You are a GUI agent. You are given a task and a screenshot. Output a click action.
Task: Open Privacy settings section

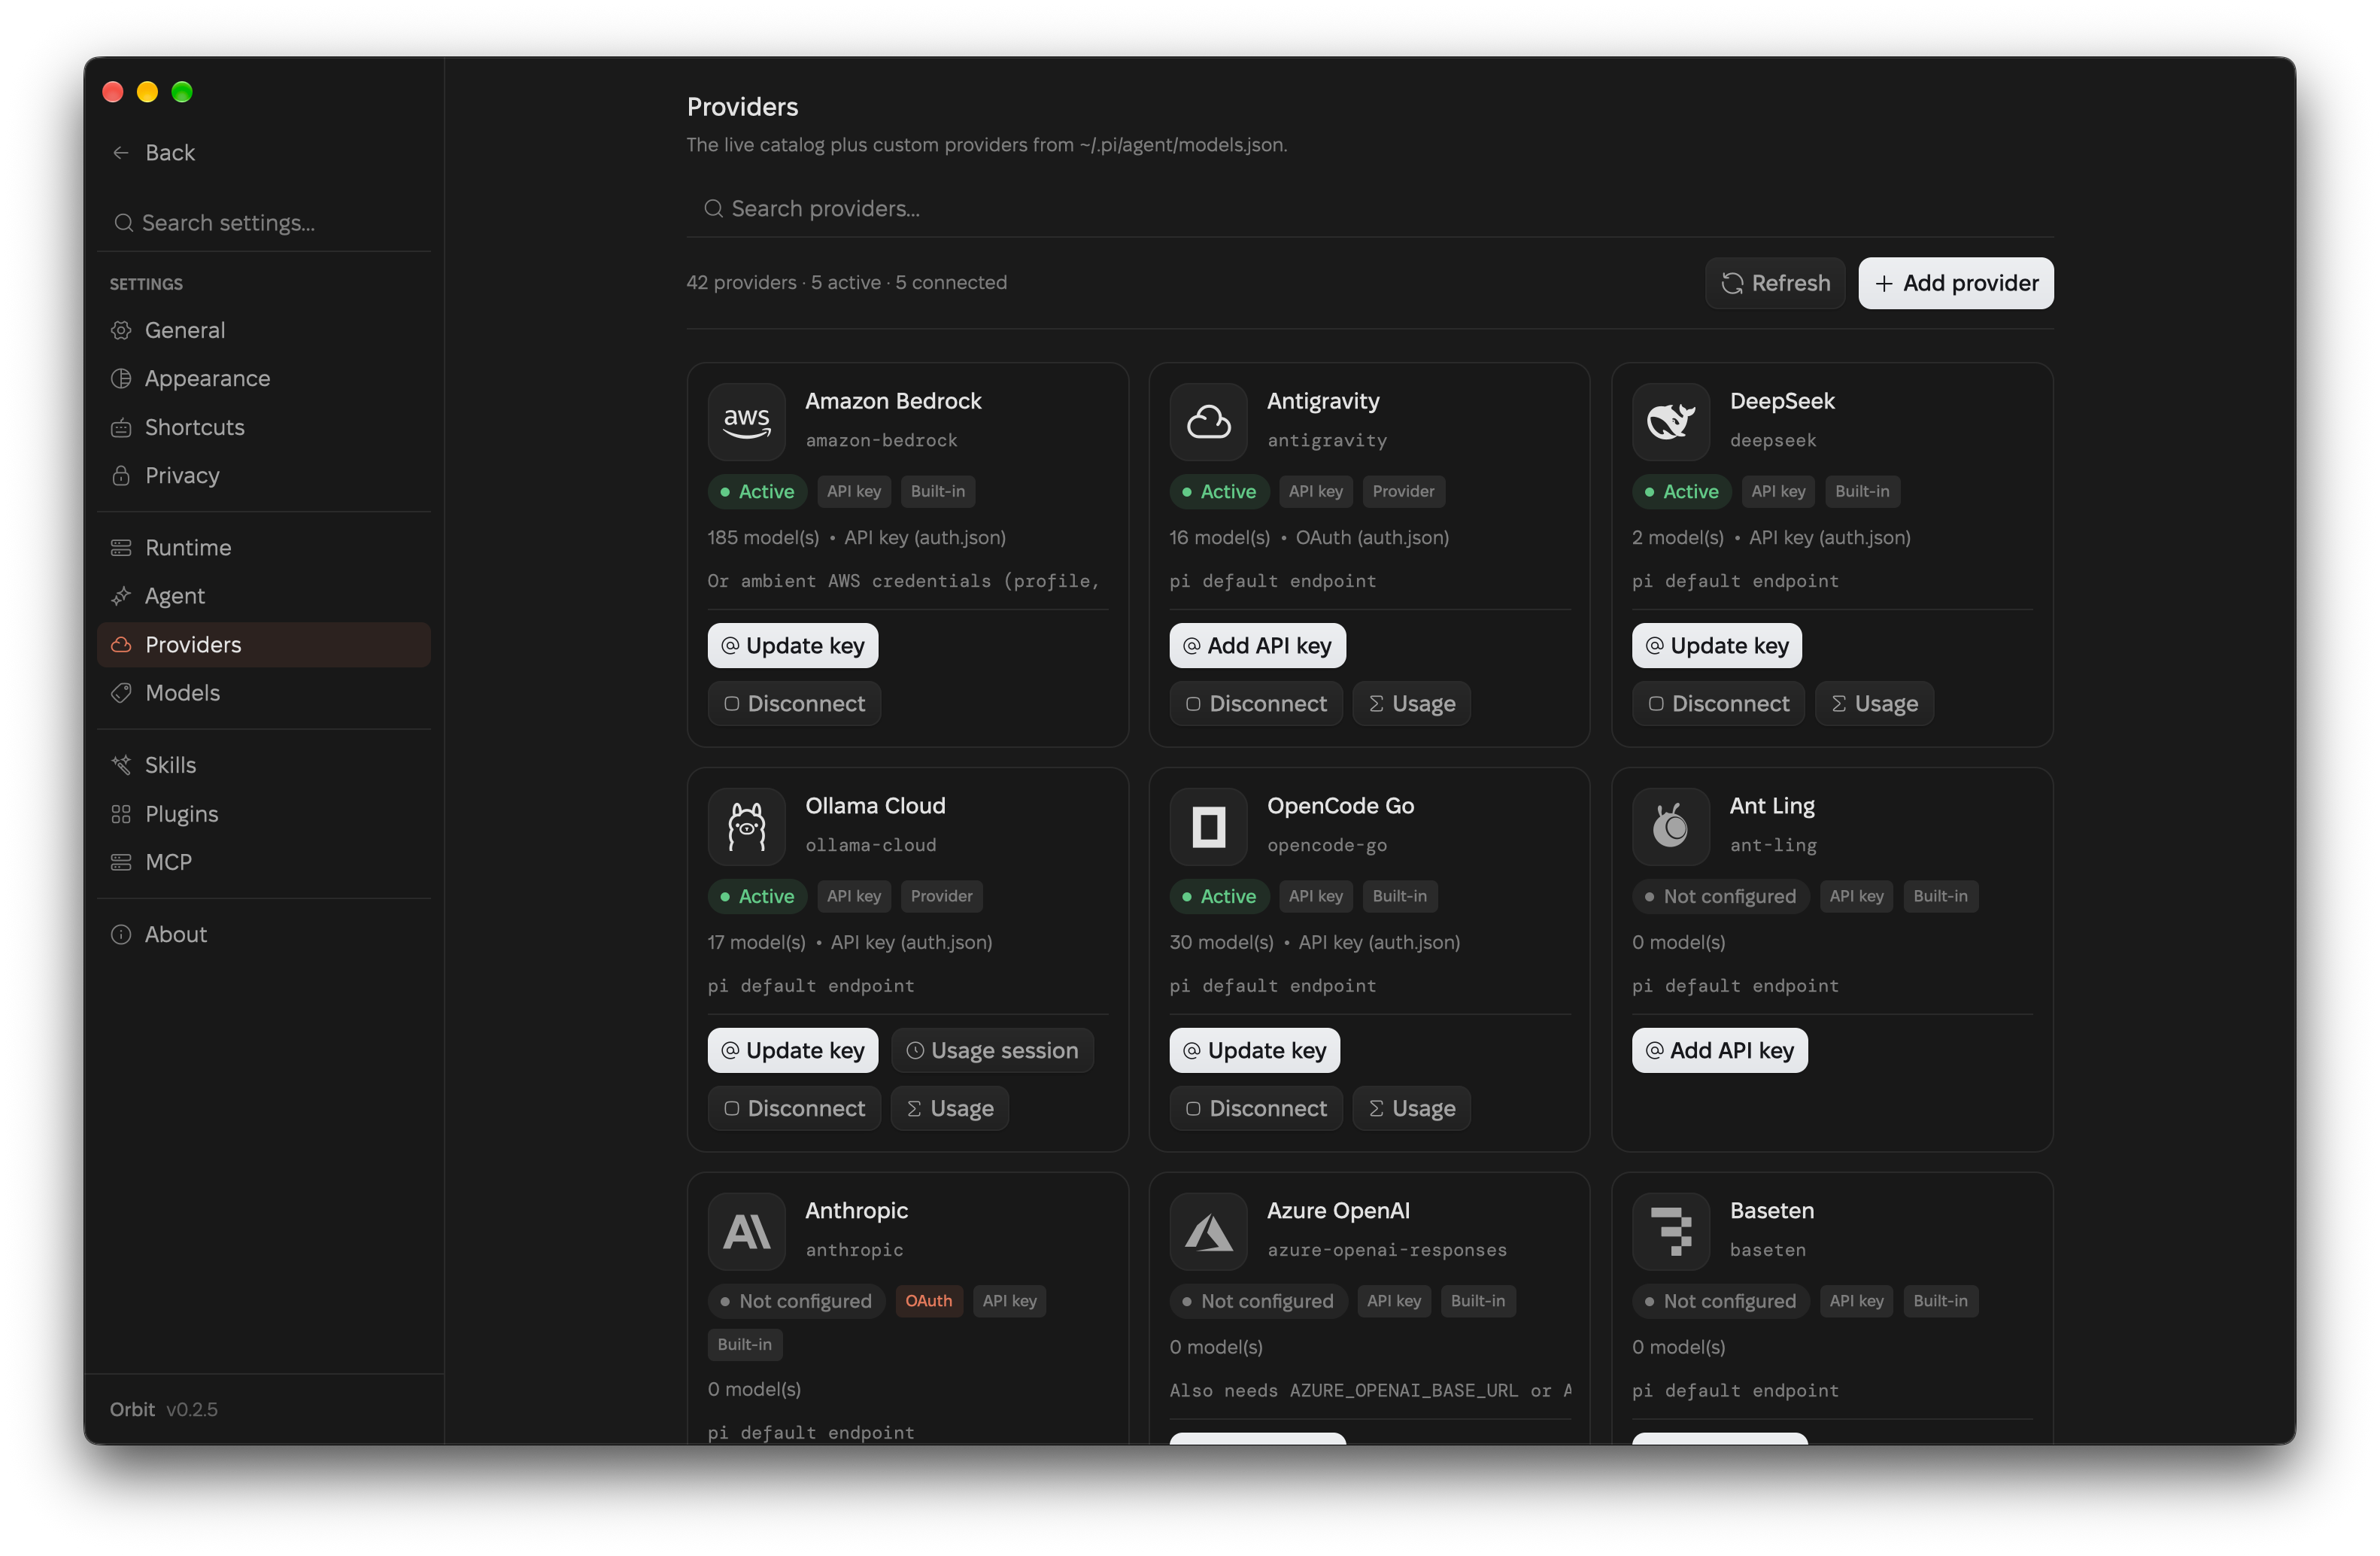[264, 475]
